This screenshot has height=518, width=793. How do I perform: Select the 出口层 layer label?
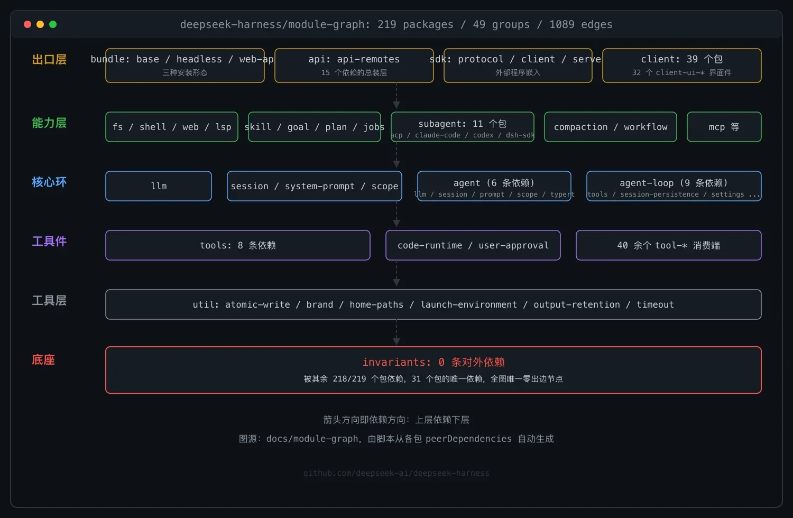pos(49,59)
